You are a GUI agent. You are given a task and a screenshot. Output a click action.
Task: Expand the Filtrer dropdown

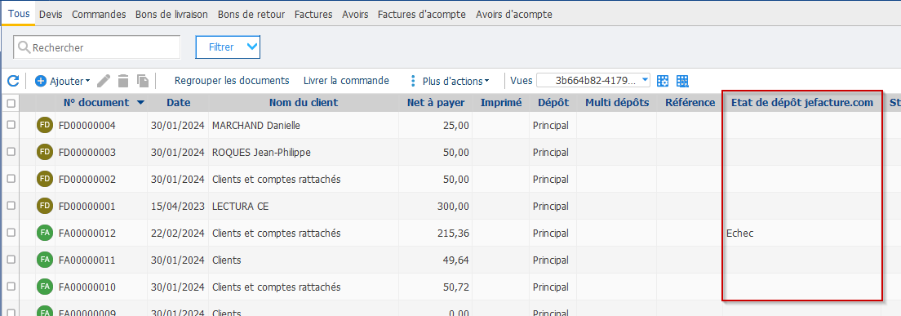[x=229, y=47]
